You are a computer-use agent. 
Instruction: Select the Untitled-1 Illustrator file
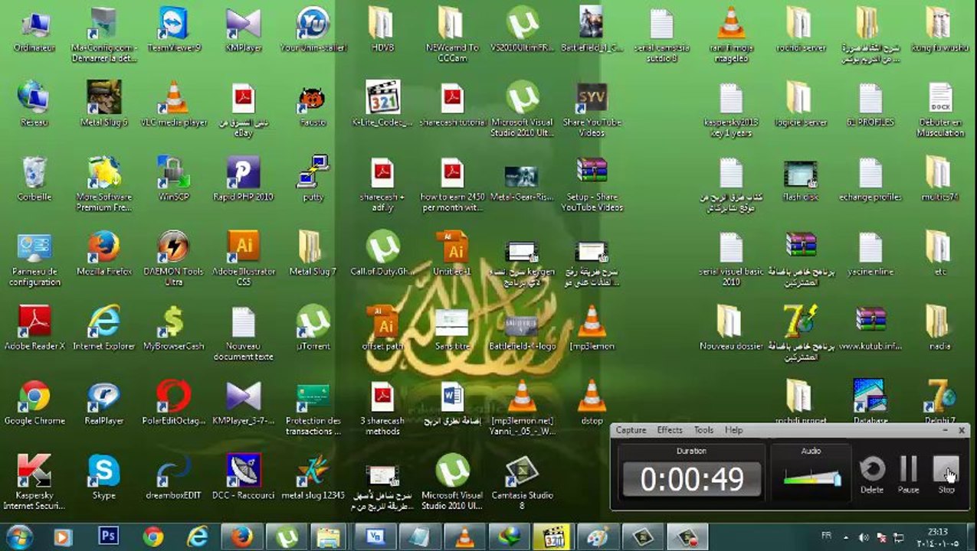(x=452, y=253)
